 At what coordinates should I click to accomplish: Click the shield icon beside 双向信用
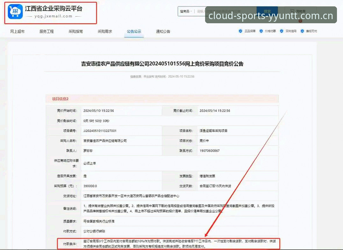pyautogui.click(x=282, y=31)
